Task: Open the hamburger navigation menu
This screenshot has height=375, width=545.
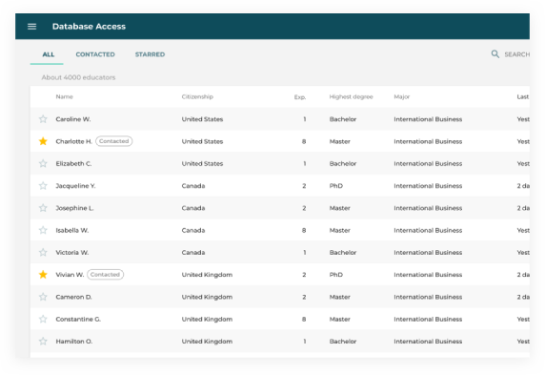Action: point(32,27)
